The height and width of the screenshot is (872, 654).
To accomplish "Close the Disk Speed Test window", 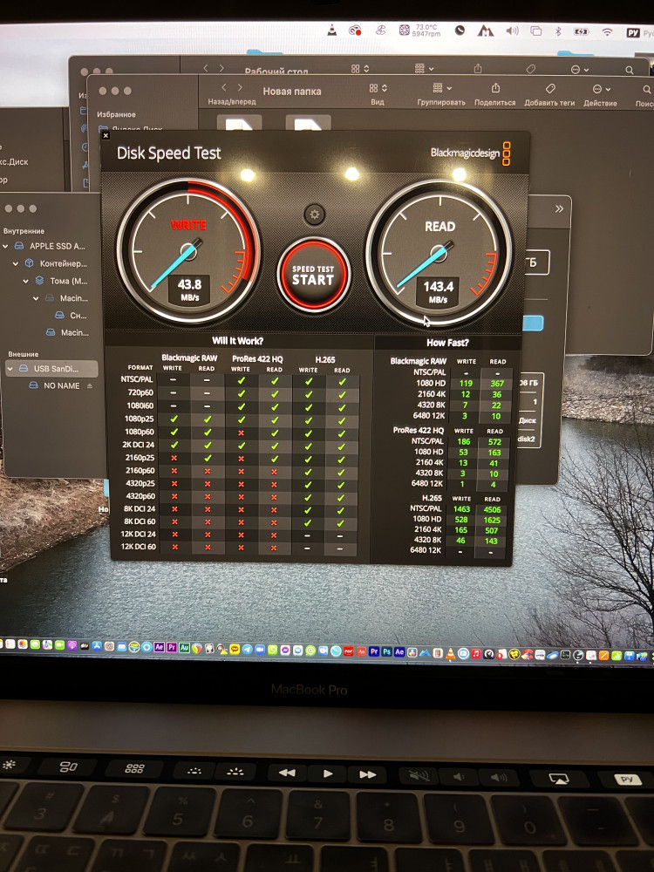I will click(106, 135).
